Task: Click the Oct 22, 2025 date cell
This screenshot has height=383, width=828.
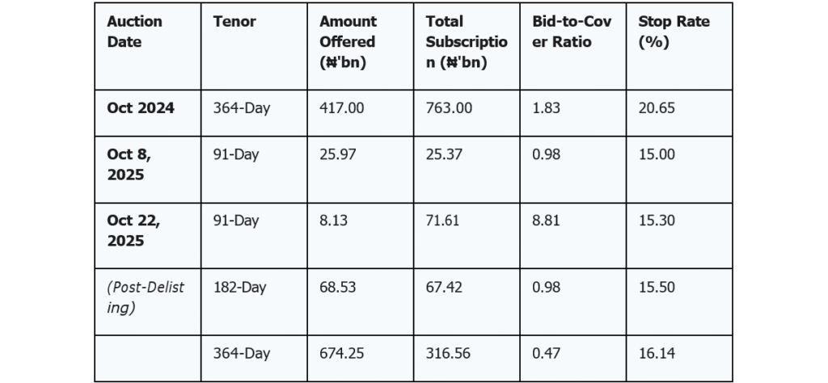Action: (133, 230)
